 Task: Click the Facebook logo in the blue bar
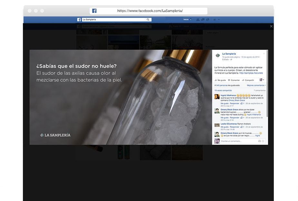pos(79,20)
